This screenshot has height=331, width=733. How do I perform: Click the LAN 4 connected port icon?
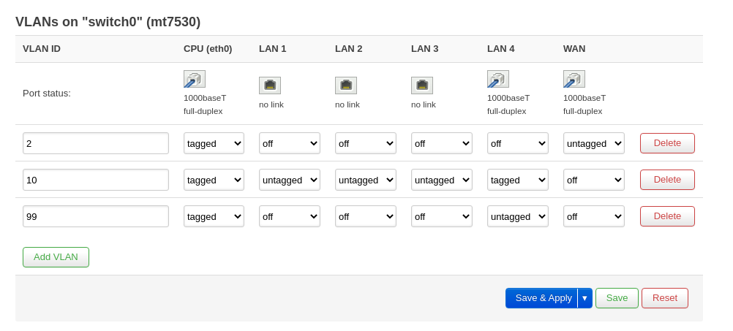[x=498, y=79]
